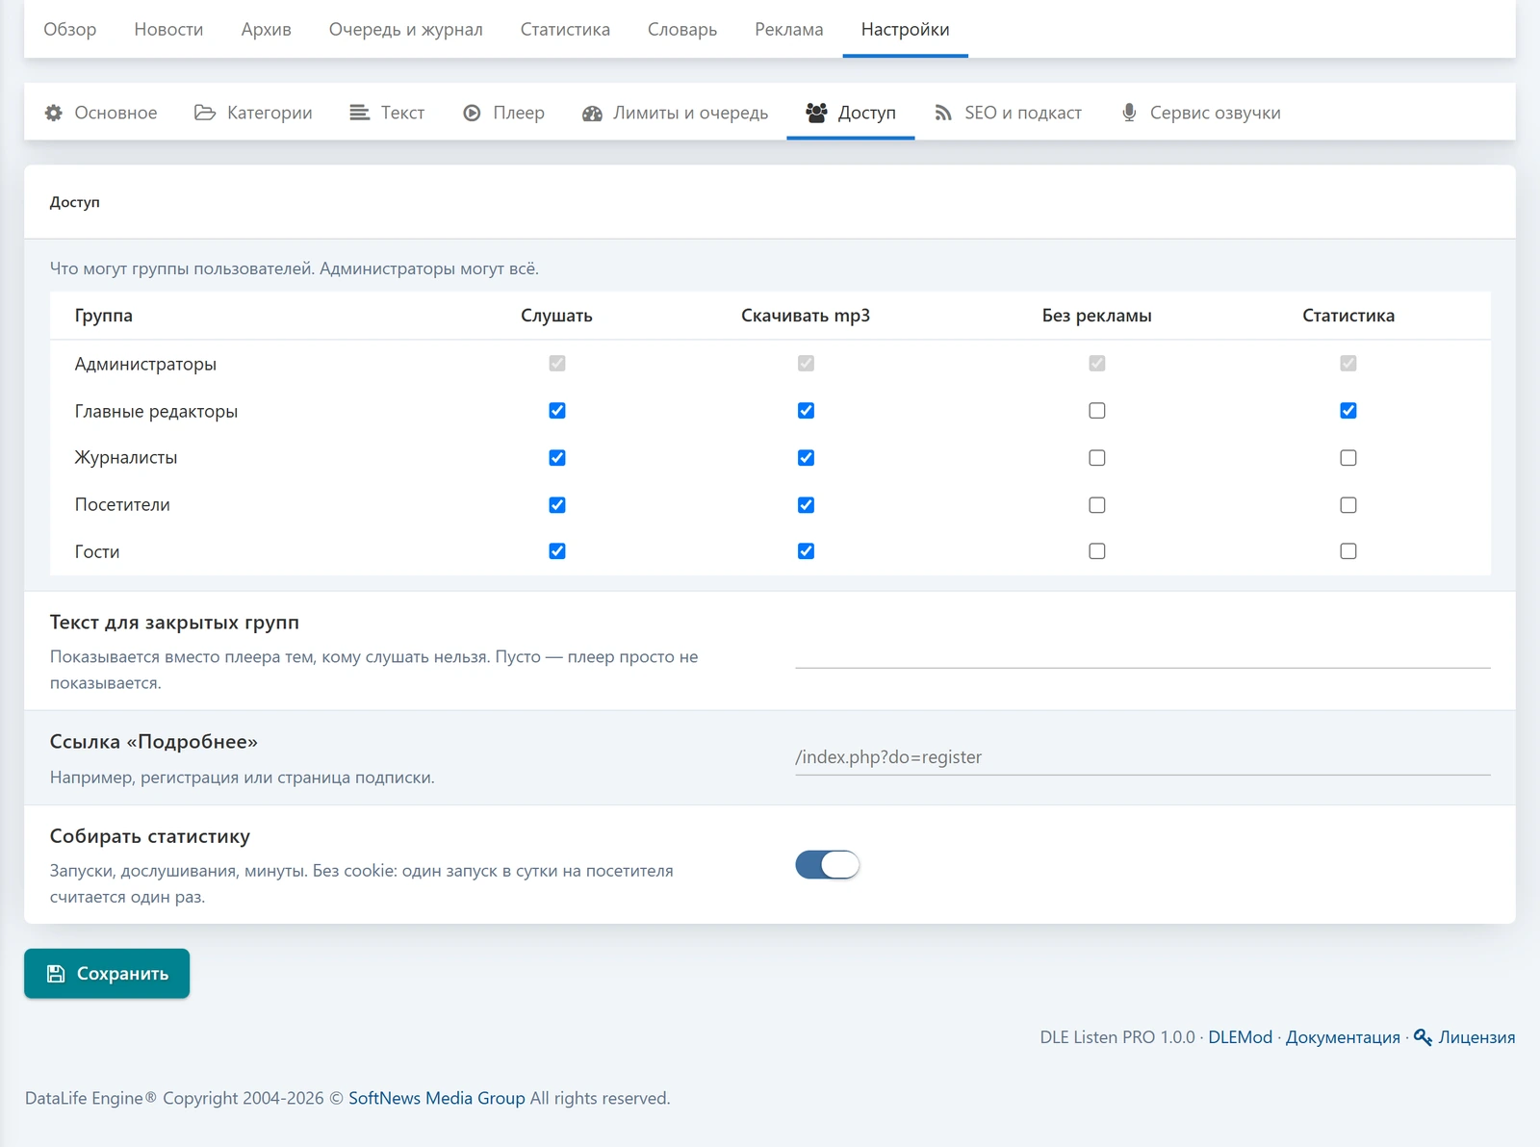The width and height of the screenshot is (1540, 1147).
Task: Enable Без рекламы for Главные редакторы
Action: tap(1097, 411)
